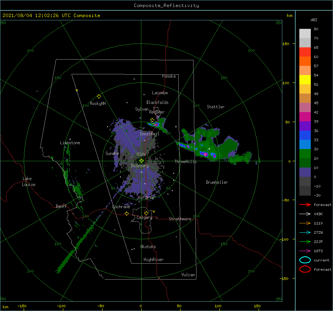Click the magenta storm core near ThreeHills
This screenshot has width=333, height=311.
205,154
